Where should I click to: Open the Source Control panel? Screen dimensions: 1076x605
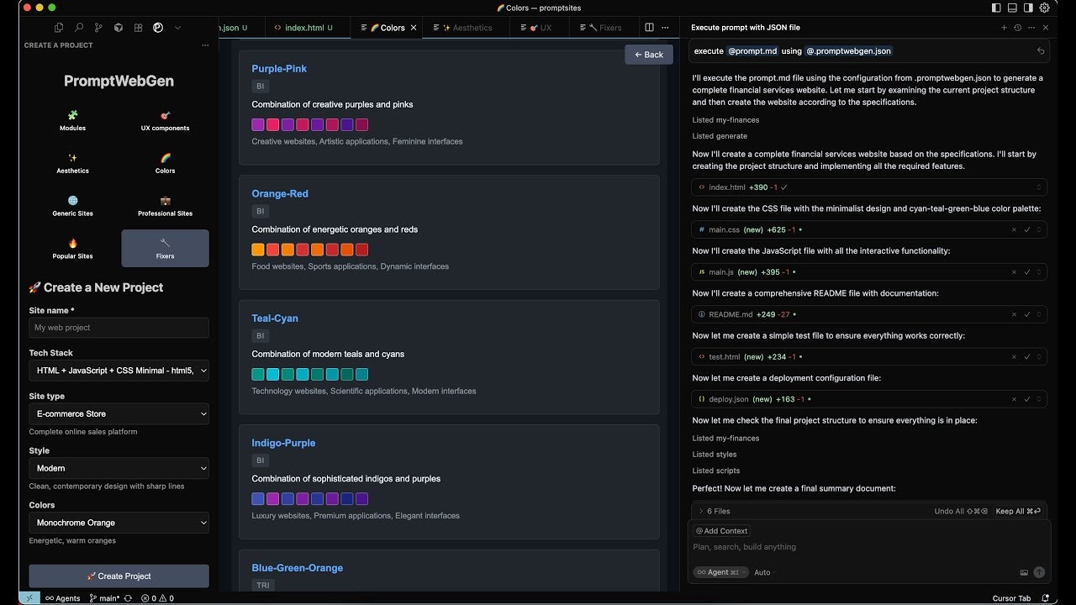[98, 27]
